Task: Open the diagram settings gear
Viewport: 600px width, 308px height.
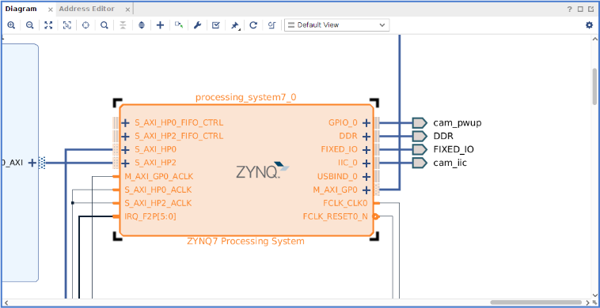Action: pyautogui.click(x=589, y=25)
